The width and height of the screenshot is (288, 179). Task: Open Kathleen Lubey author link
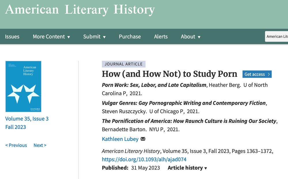120,139
